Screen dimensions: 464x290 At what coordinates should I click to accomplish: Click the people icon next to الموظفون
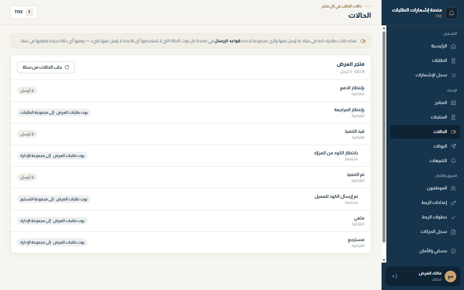coord(453,188)
